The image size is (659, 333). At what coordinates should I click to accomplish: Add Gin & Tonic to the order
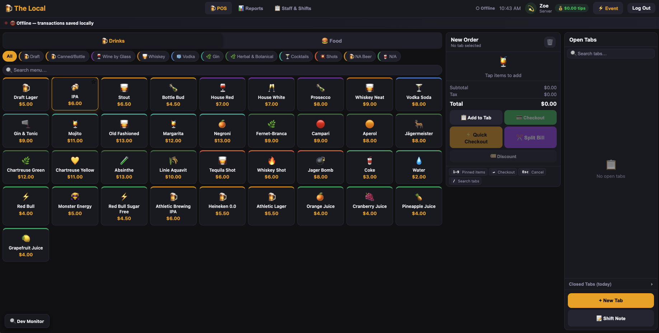(x=26, y=131)
